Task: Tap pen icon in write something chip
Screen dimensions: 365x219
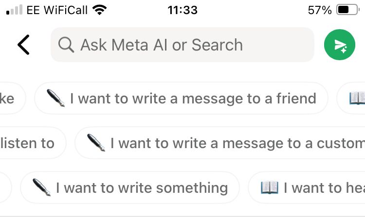Action: (x=41, y=187)
